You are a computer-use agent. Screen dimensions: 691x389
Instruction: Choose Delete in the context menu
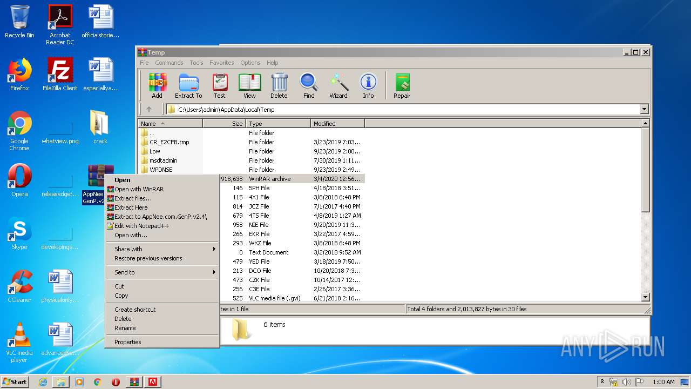(162, 319)
